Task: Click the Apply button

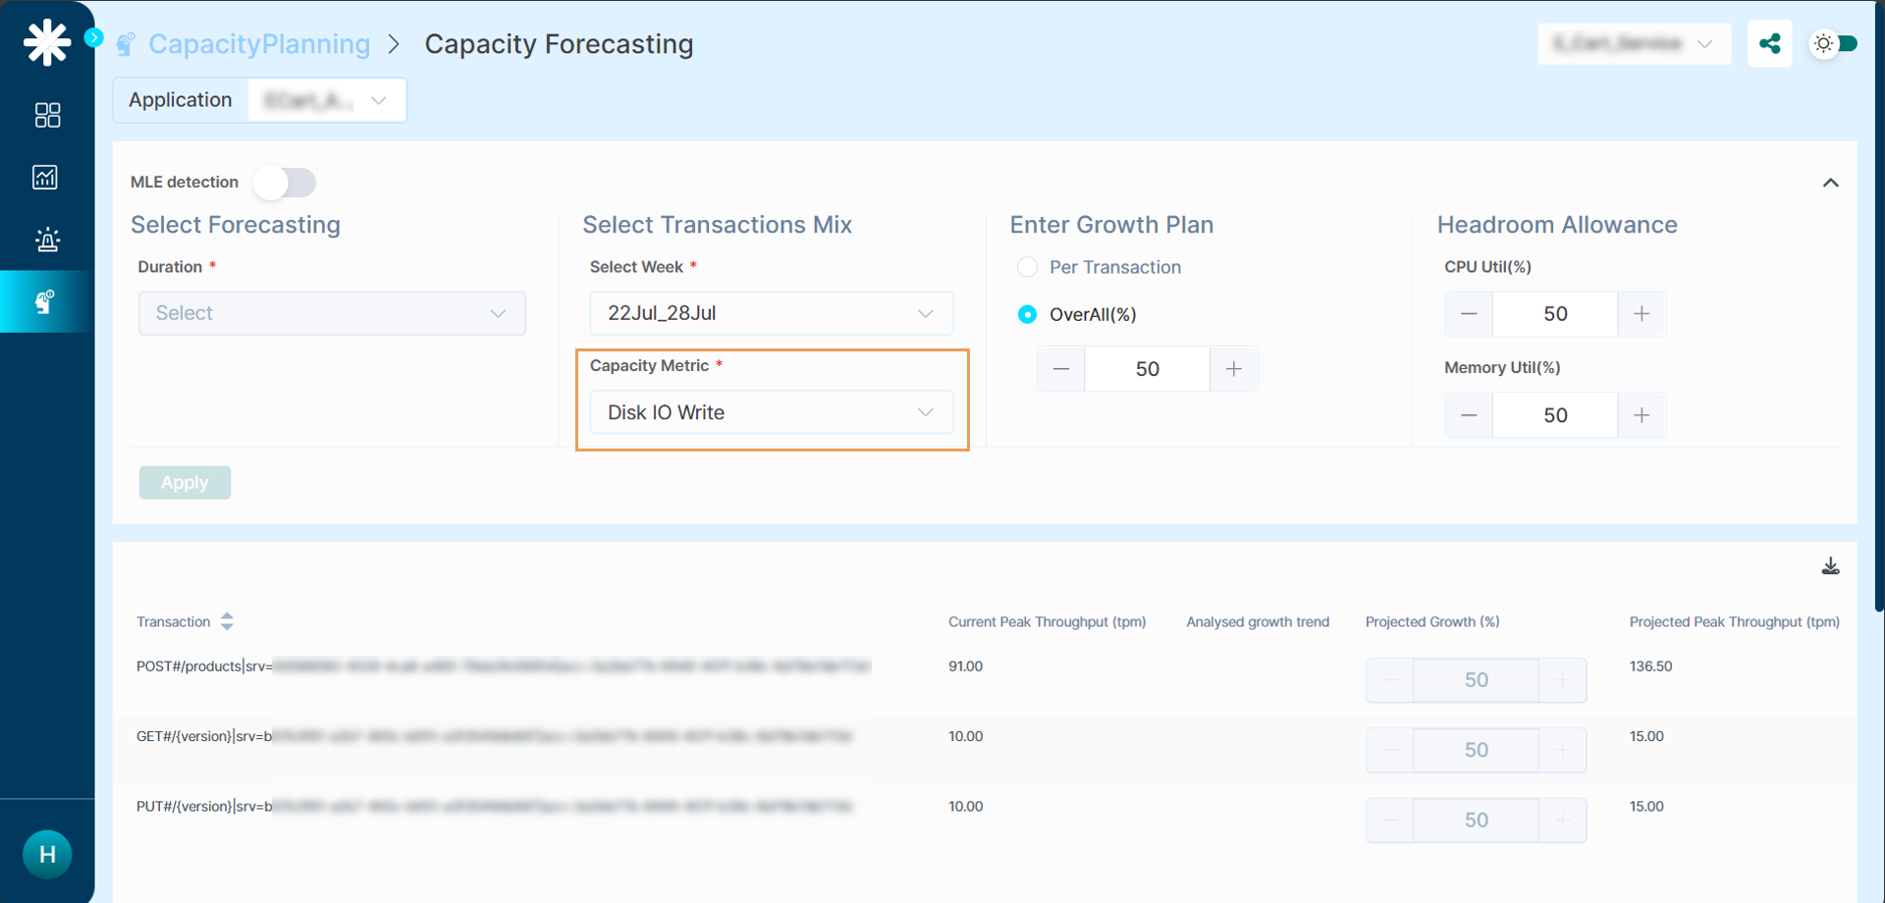Action: coord(185,483)
